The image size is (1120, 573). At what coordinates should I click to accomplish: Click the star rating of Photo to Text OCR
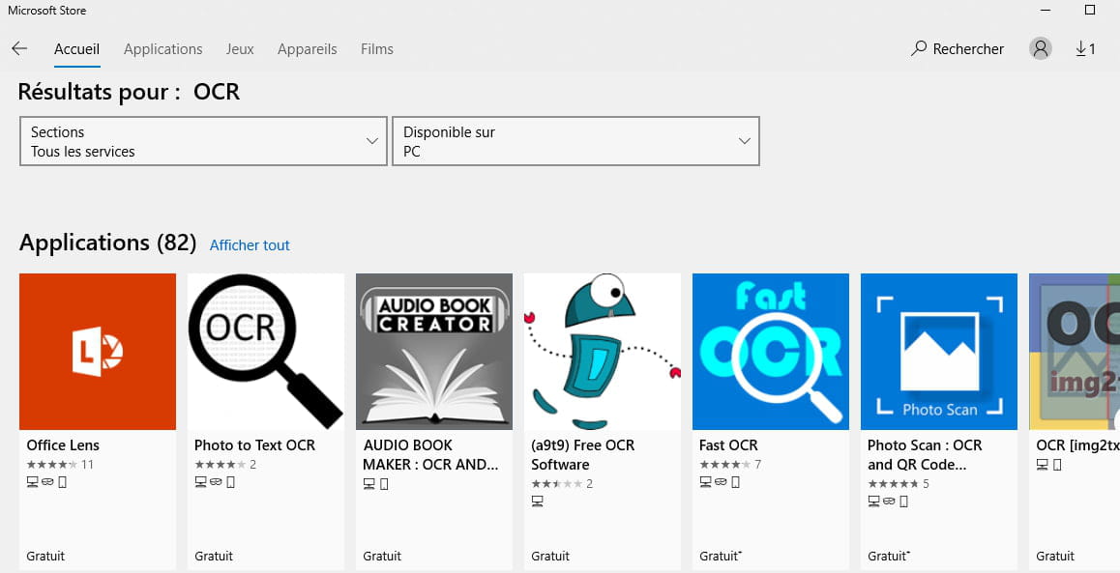click(220, 465)
